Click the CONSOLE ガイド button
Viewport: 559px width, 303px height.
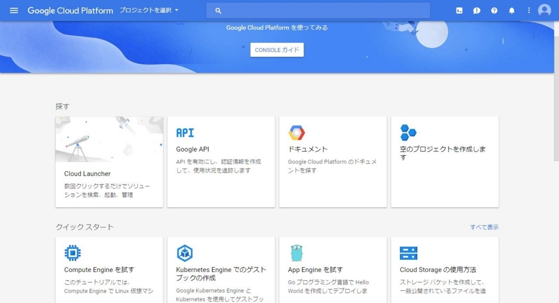(x=277, y=50)
